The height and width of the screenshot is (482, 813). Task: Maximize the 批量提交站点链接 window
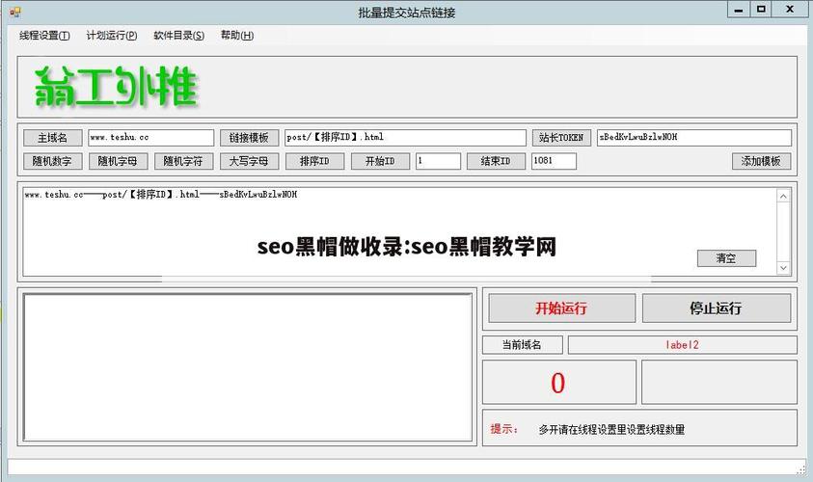click(x=761, y=10)
